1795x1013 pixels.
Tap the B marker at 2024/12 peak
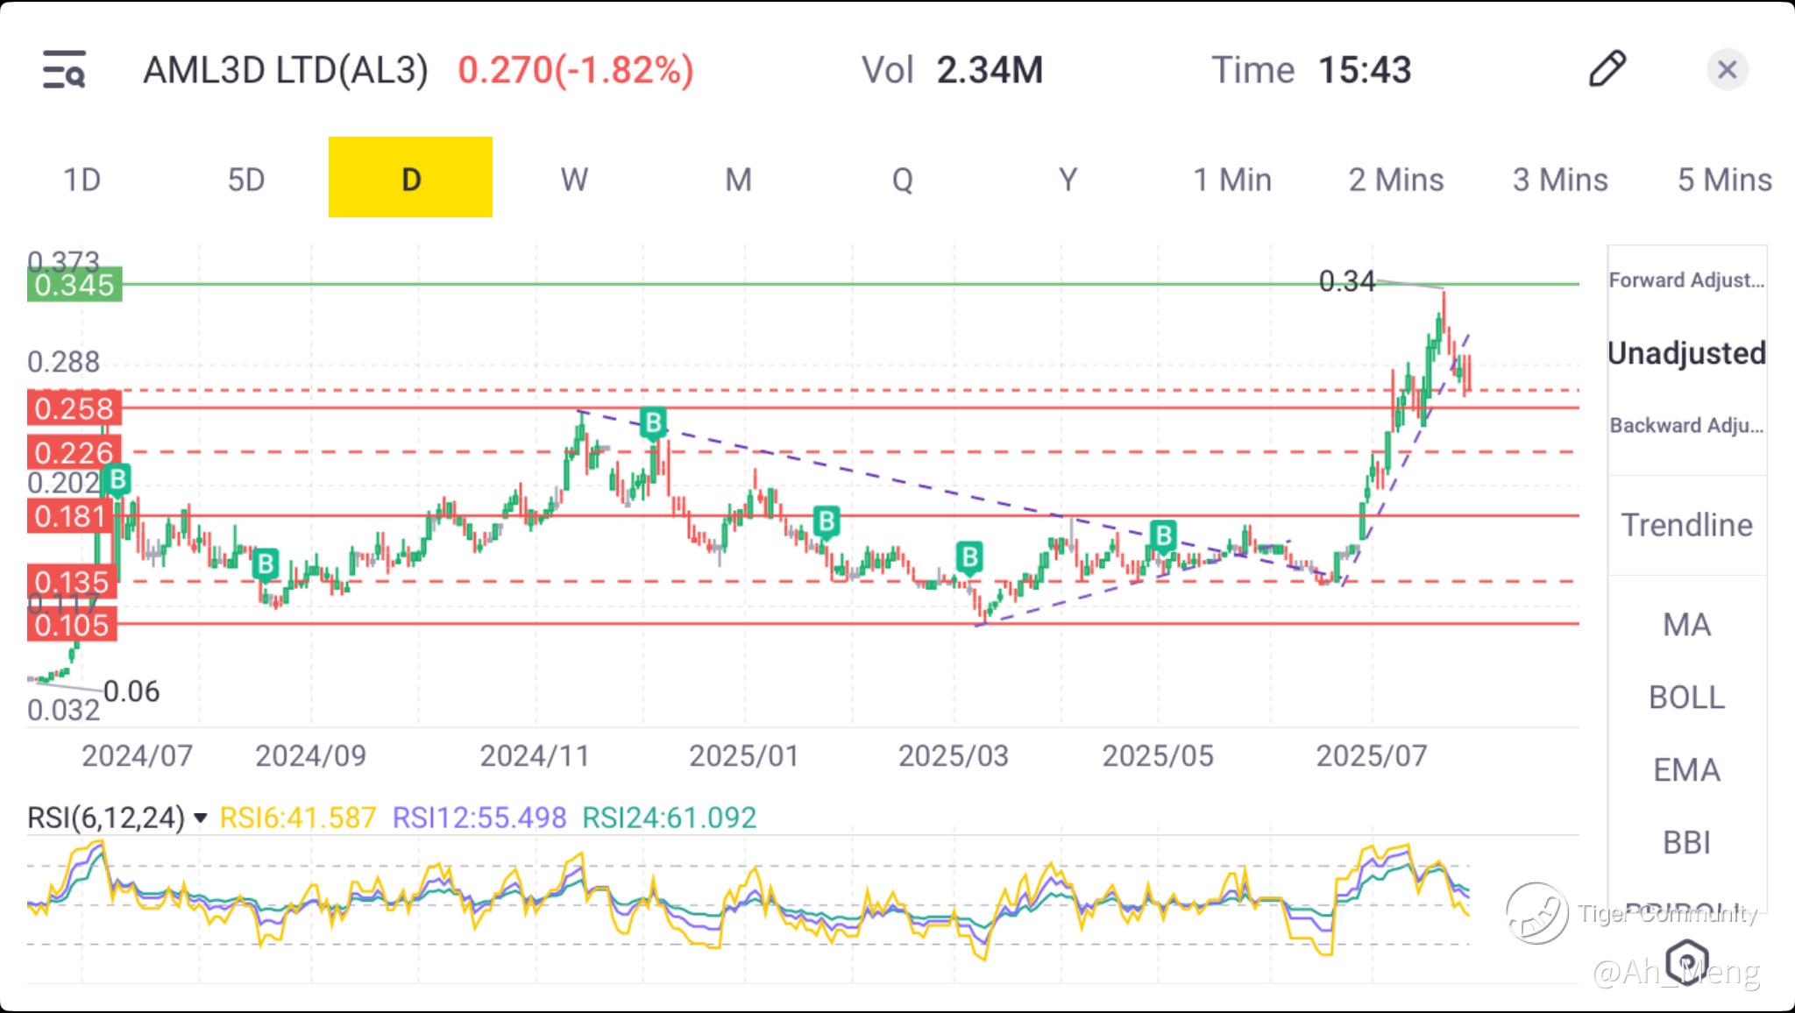pyautogui.click(x=653, y=423)
